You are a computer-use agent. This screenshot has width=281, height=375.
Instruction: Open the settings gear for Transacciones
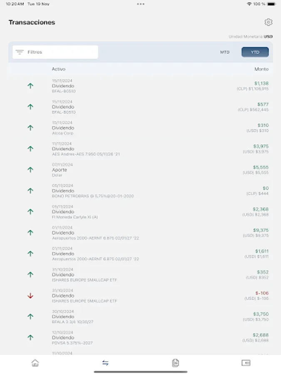pos(269,22)
